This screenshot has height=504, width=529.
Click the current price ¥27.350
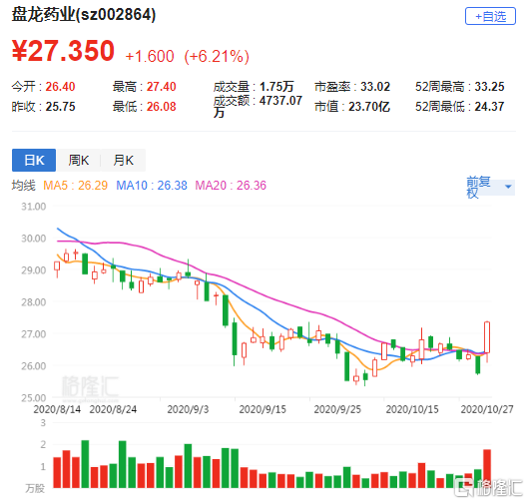[x=64, y=51]
